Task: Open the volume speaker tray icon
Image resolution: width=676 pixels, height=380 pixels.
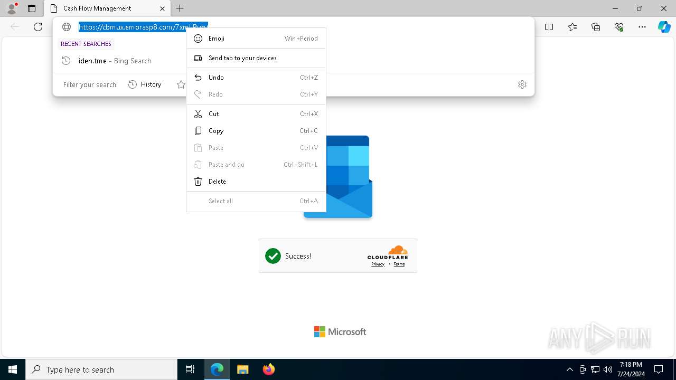Action: click(x=608, y=369)
